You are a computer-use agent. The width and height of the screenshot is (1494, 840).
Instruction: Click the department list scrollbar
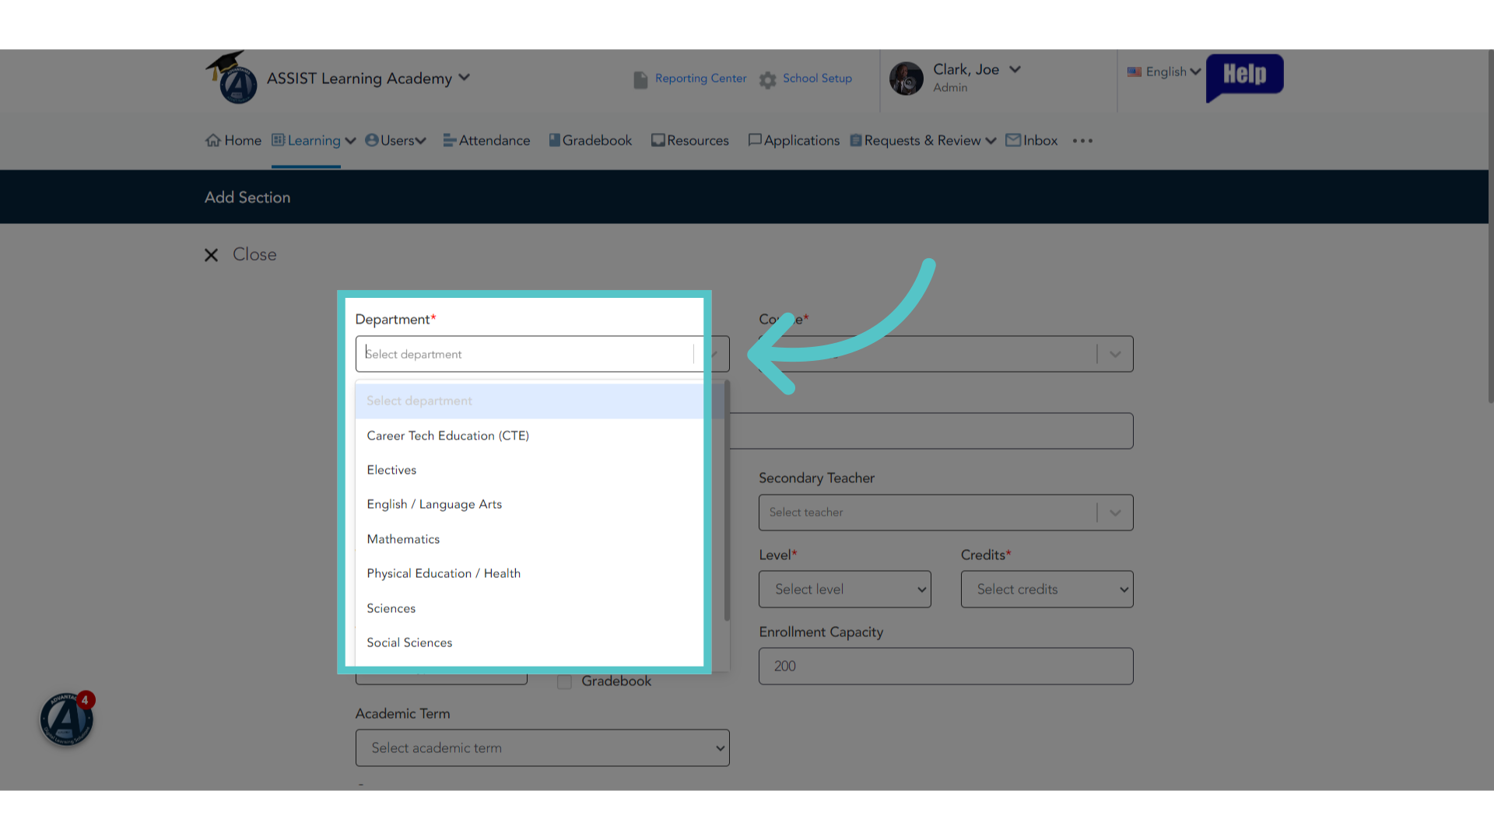coord(727,502)
